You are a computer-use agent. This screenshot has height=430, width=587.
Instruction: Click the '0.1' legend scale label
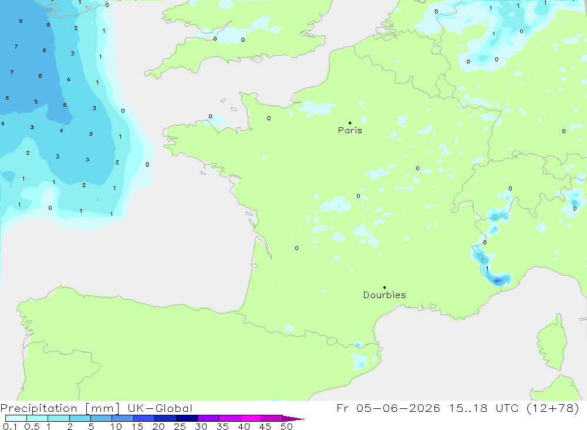10,426
